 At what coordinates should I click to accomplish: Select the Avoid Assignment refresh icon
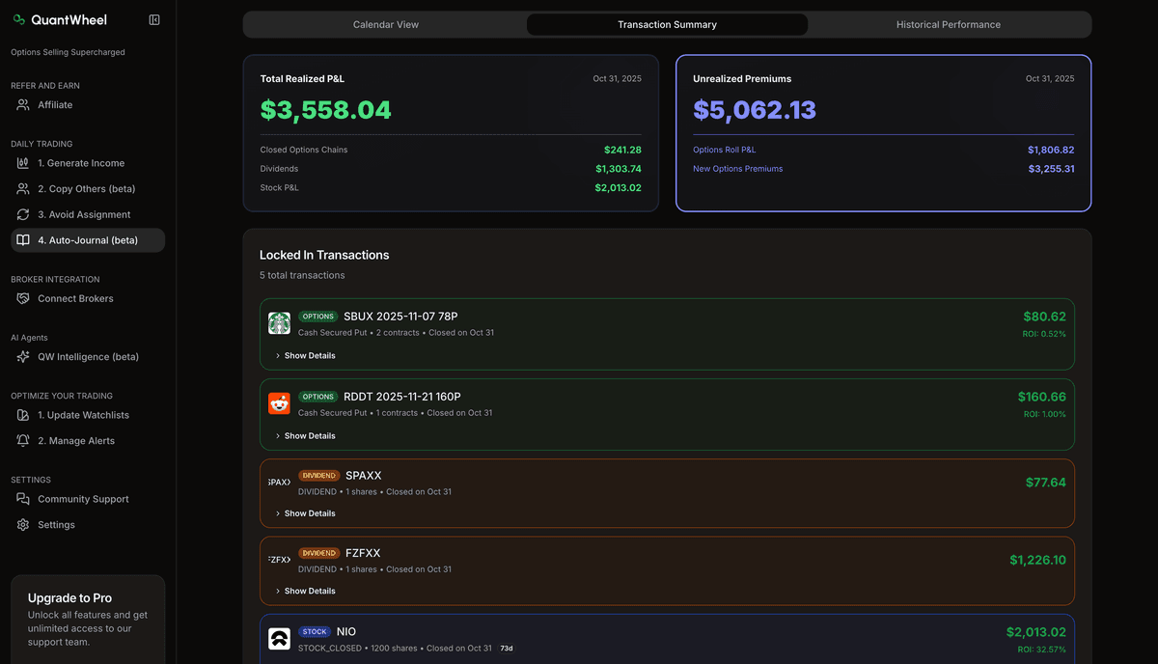(x=23, y=214)
